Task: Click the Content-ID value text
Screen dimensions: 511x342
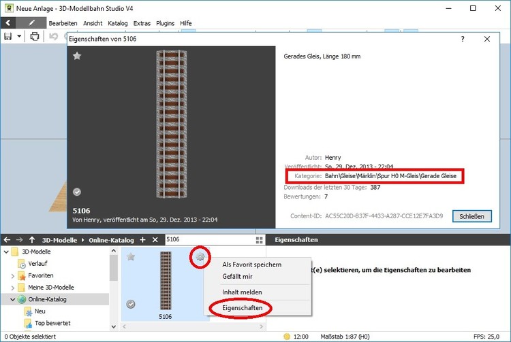Action: pyautogui.click(x=384, y=216)
